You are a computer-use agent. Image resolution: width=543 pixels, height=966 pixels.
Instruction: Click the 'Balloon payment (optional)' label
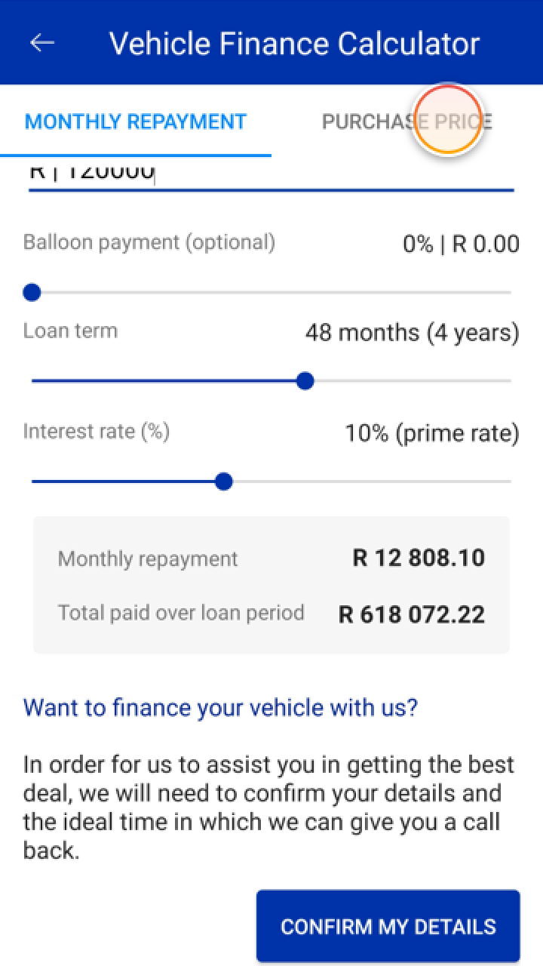(149, 242)
